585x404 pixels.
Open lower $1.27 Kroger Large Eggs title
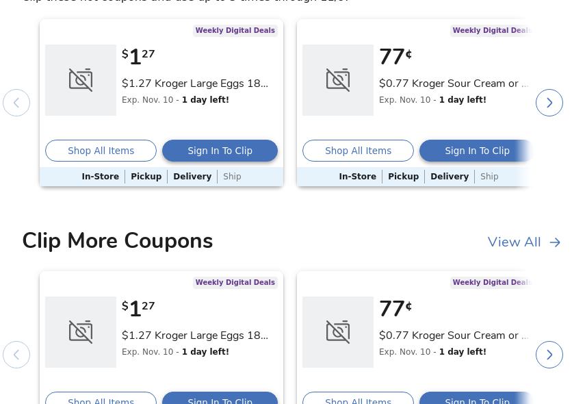[x=195, y=336]
